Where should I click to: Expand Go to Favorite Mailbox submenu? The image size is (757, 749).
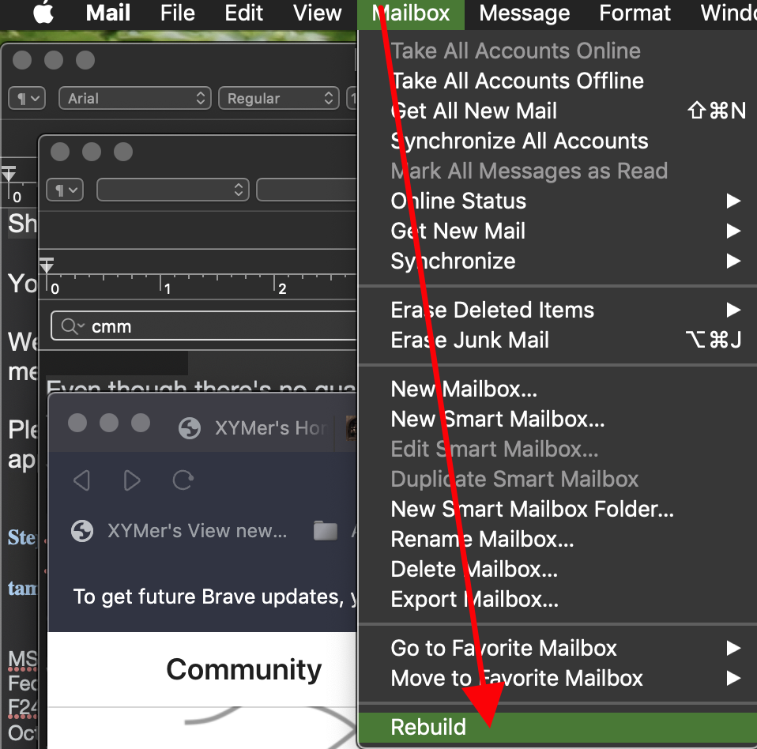coord(558,648)
